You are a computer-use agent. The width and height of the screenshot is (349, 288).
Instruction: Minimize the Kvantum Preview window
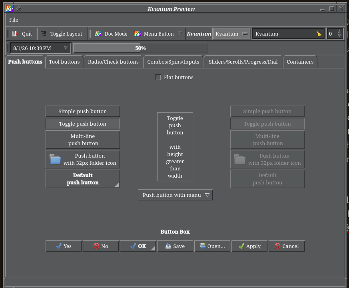(x=322, y=9)
